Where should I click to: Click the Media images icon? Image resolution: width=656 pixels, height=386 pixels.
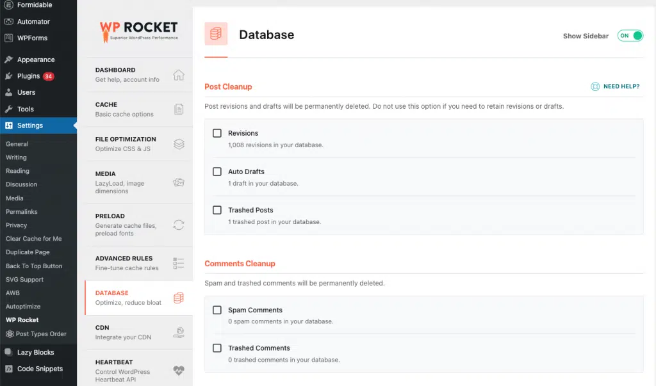pyautogui.click(x=179, y=182)
